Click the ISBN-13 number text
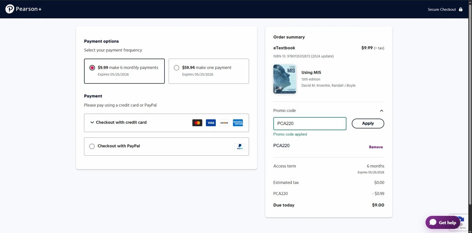 303,56
